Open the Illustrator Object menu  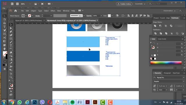click(33, 11)
